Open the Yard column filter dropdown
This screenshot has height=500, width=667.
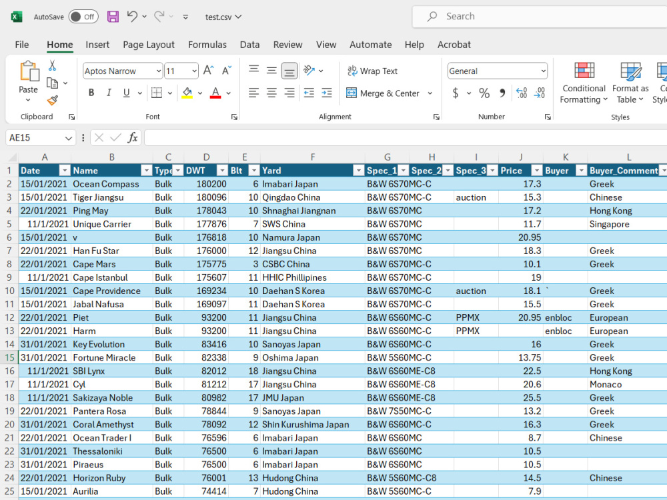pos(358,171)
